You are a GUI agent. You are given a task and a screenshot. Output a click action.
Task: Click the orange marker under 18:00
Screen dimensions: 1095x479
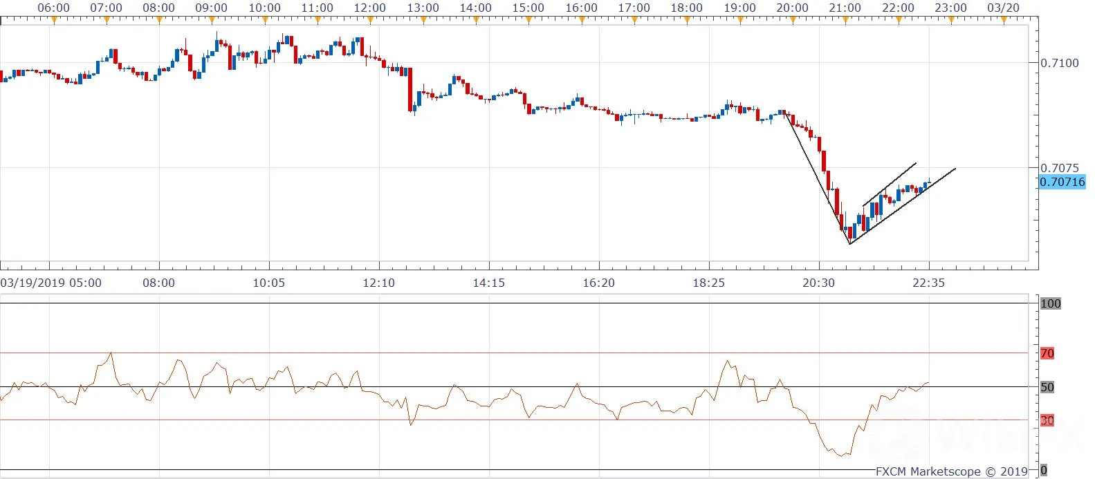(688, 20)
